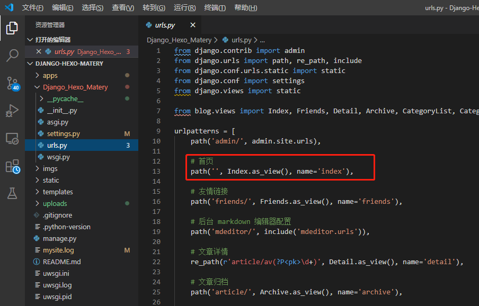Click 'Detail.as_view()' on line 22

click(x=363, y=262)
